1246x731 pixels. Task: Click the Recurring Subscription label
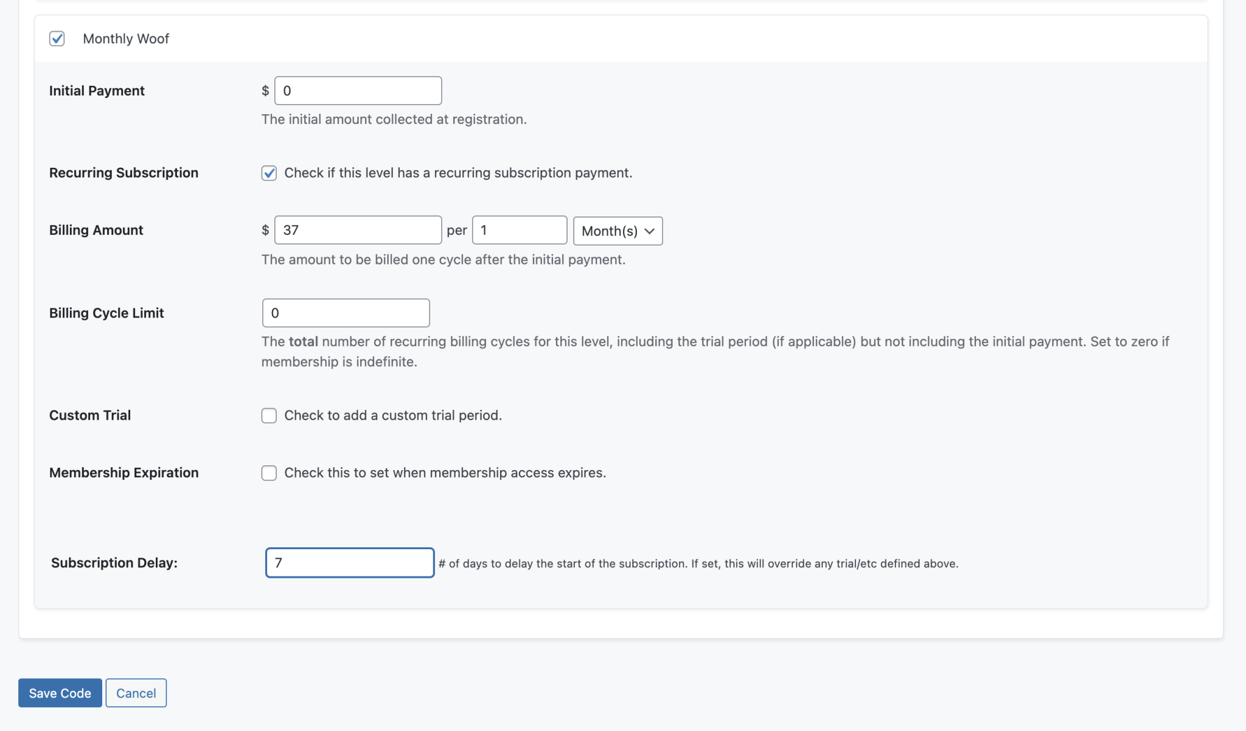[x=124, y=173]
